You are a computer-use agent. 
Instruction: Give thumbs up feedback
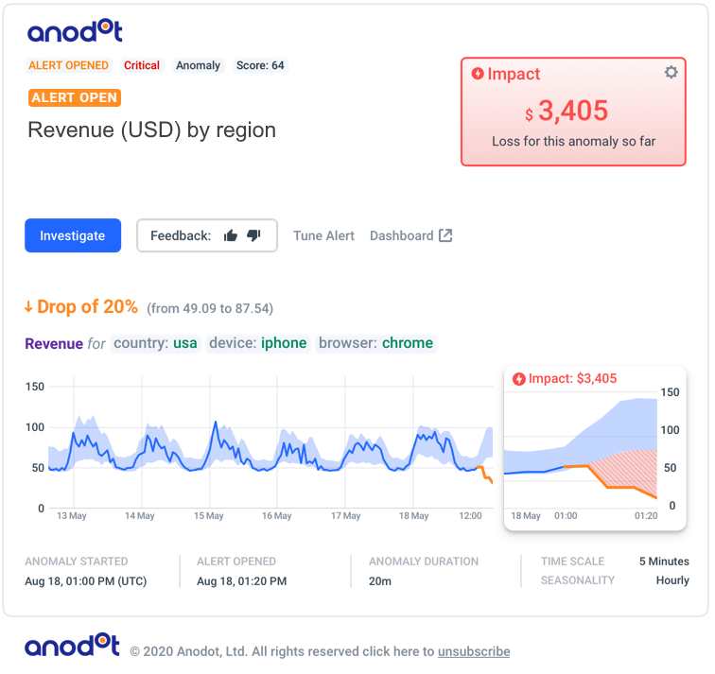pyautogui.click(x=231, y=235)
